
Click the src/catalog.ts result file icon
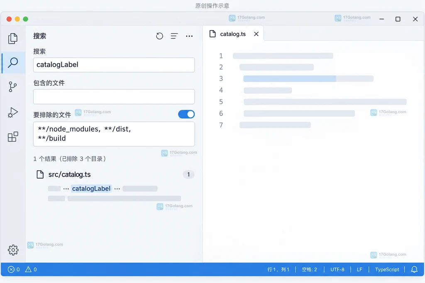coord(40,174)
